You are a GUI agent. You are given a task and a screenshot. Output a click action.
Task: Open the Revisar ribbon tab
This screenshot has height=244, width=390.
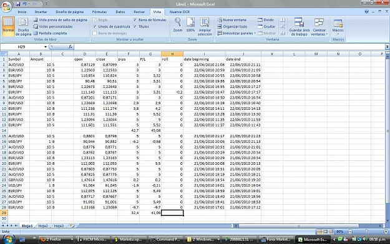(x=139, y=12)
